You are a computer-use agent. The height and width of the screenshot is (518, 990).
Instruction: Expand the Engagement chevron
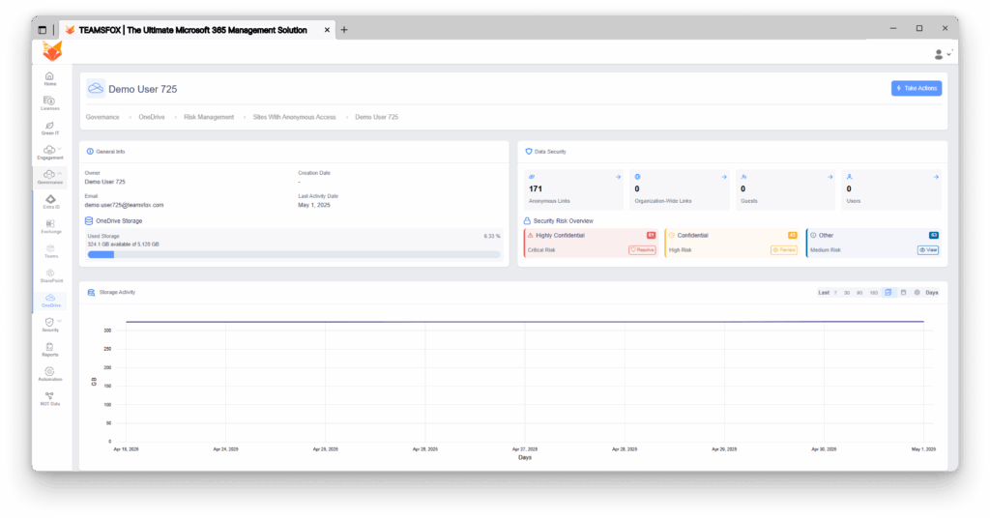[59, 150]
